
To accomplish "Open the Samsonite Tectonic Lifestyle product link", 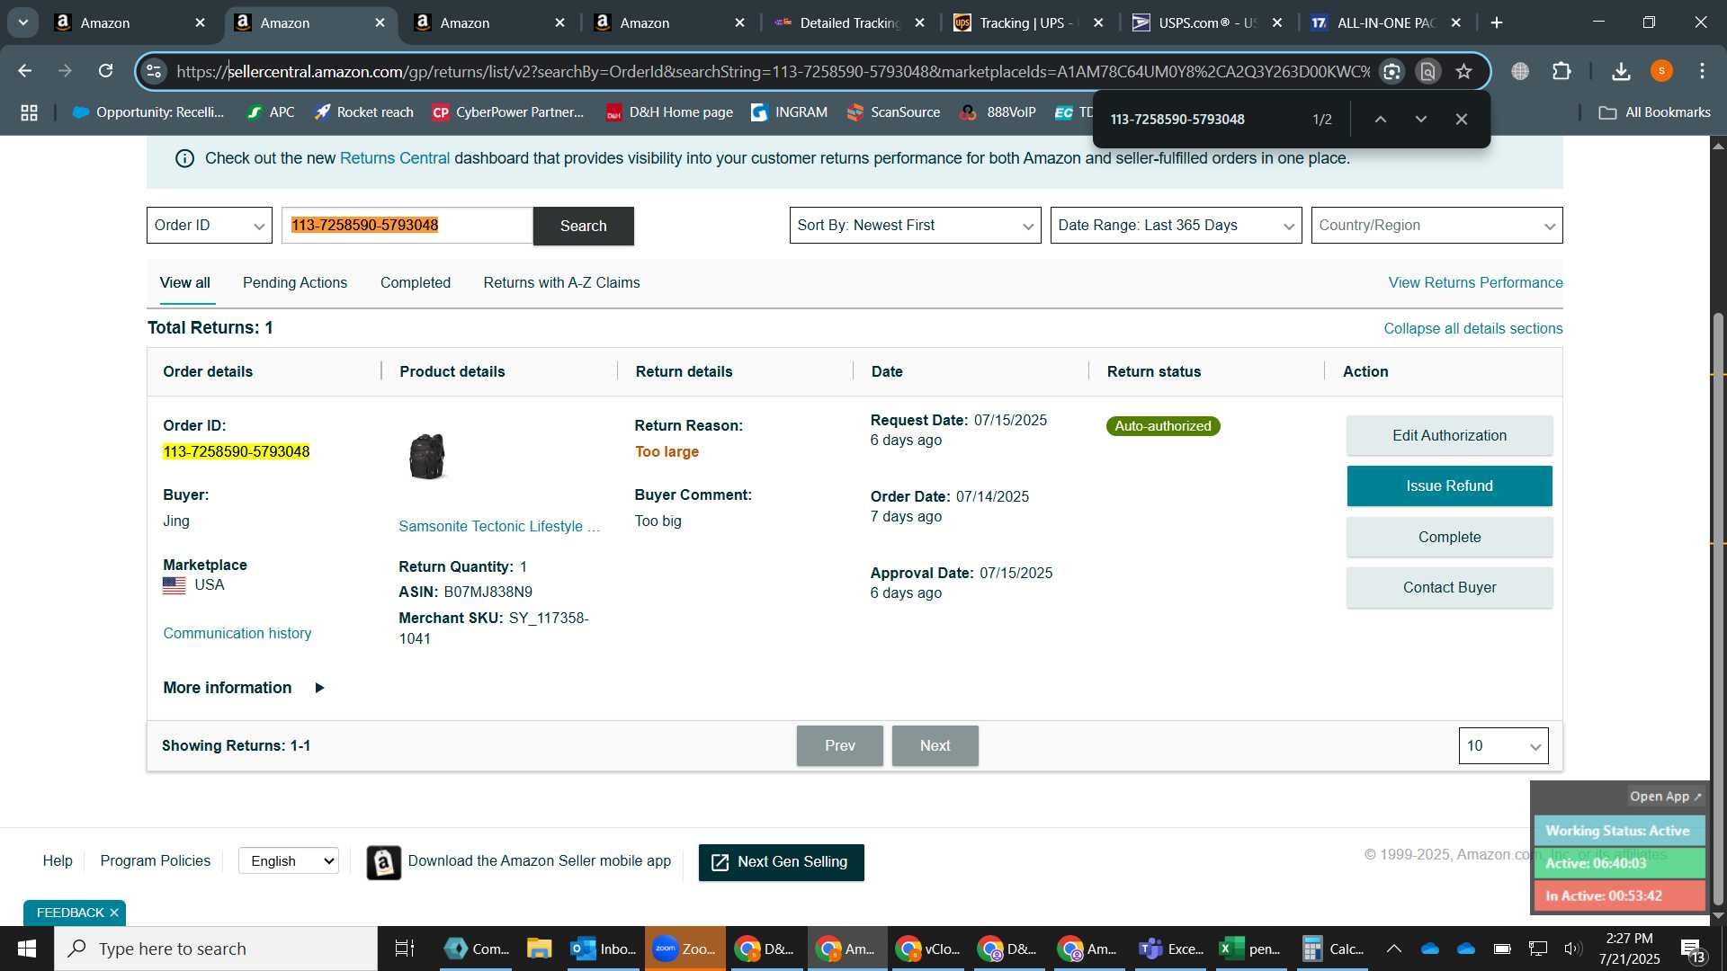I will click(x=499, y=526).
